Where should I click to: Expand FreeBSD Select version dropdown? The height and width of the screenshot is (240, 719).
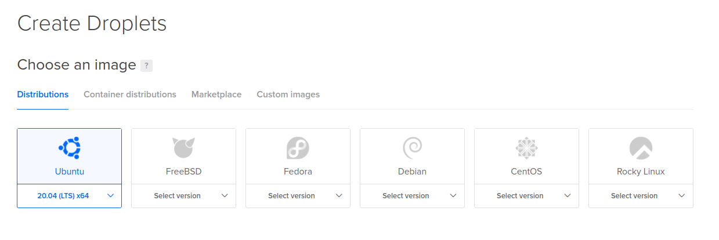[x=183, y=196]
